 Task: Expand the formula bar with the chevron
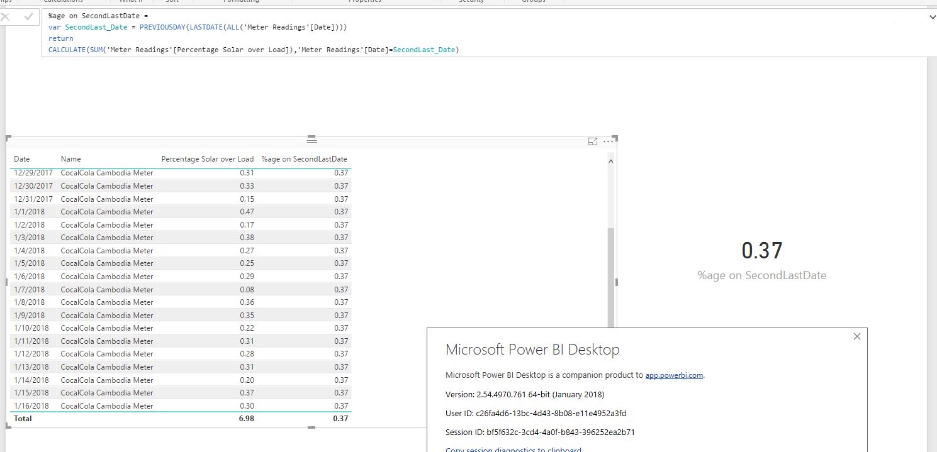click(932, 18)
